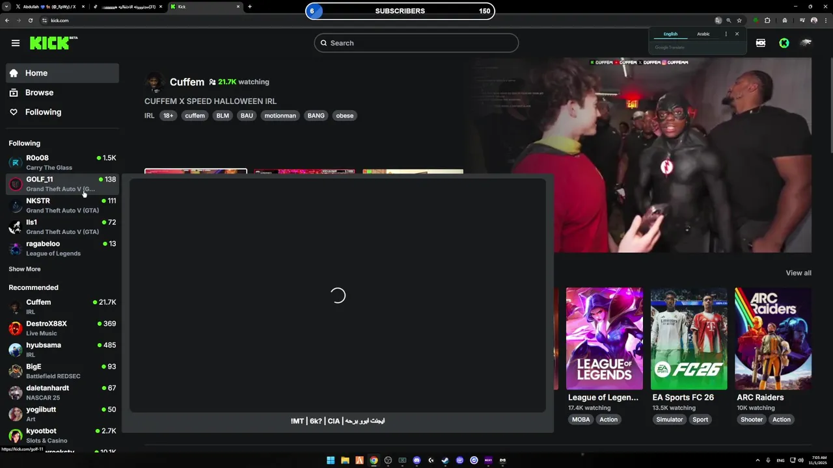Open Browse in the Kick sidebar
833x468 pixels.
coord(62,92)
